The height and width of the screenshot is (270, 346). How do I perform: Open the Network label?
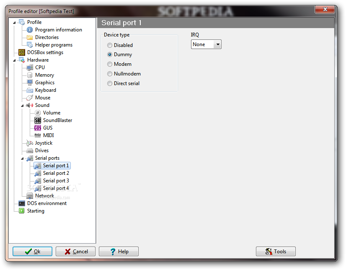(44, 196)
